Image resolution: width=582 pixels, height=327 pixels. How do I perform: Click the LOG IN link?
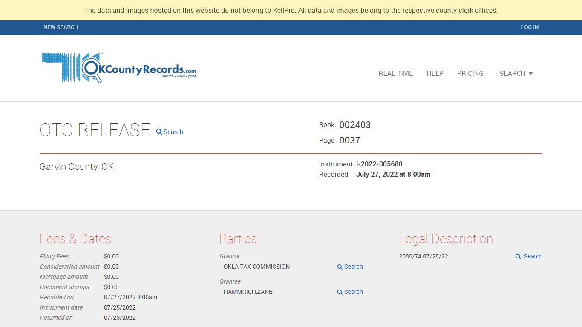pos(530,27)
